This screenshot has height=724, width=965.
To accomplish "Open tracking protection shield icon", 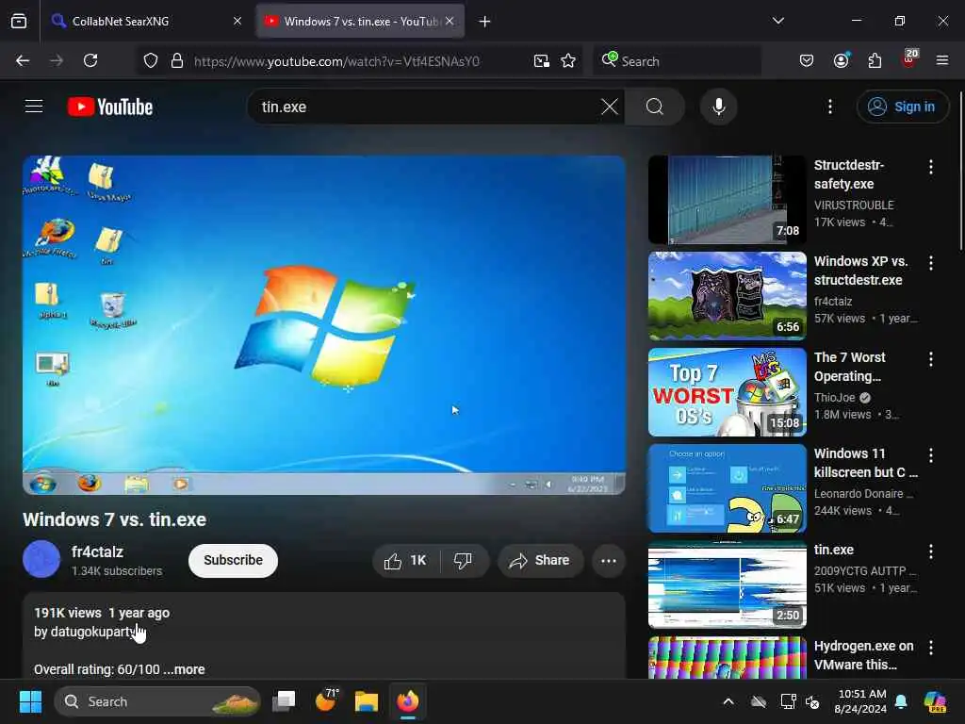I will (x=151, y=60).
